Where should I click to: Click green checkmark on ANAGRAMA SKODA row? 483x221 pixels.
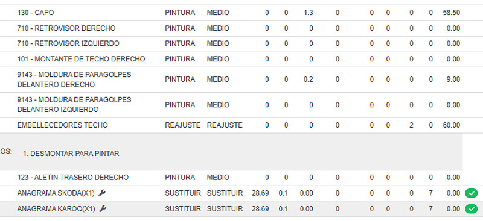click(471, 193)
